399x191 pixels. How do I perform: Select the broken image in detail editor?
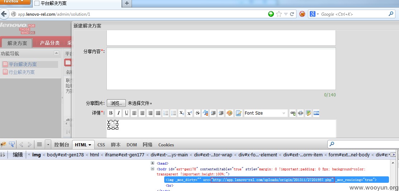pyautogui.click(x=113, y=124)
